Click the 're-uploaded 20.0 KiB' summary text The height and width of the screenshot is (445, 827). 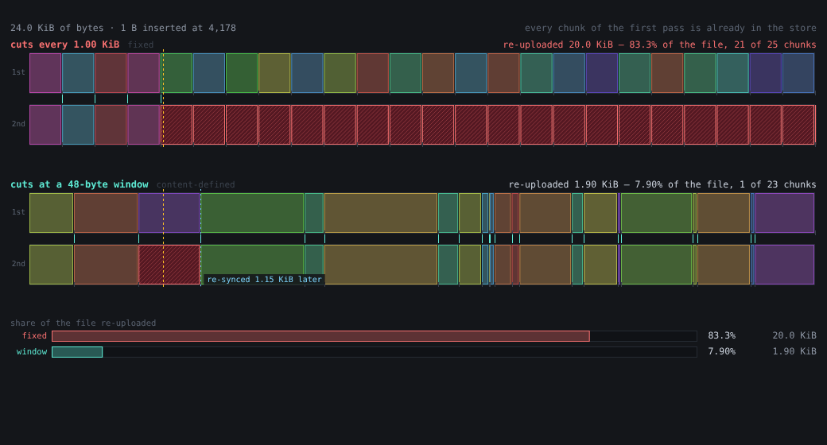[x=557, y=44]
